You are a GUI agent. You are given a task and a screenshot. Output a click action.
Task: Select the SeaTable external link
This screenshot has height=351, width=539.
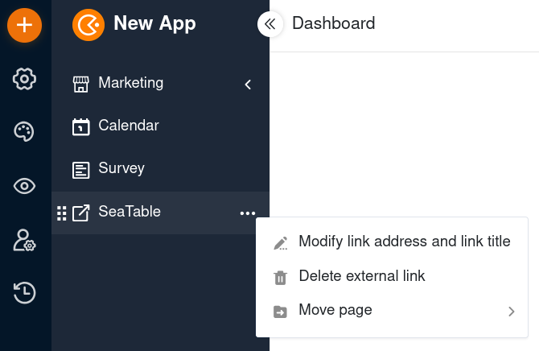coord(130,212)
